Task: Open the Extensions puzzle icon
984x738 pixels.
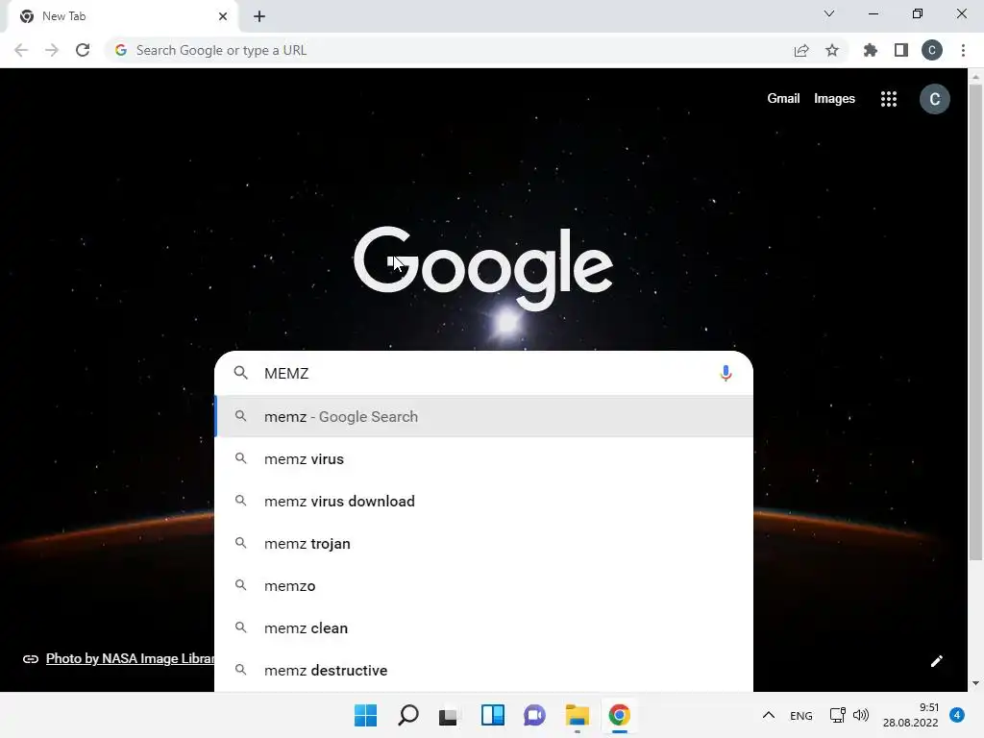Action: (871, 50)
